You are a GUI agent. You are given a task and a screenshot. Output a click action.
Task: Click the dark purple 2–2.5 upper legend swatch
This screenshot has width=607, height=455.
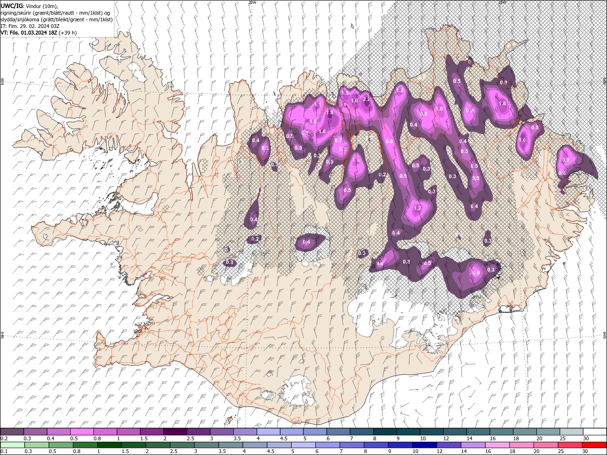(175, 432)
